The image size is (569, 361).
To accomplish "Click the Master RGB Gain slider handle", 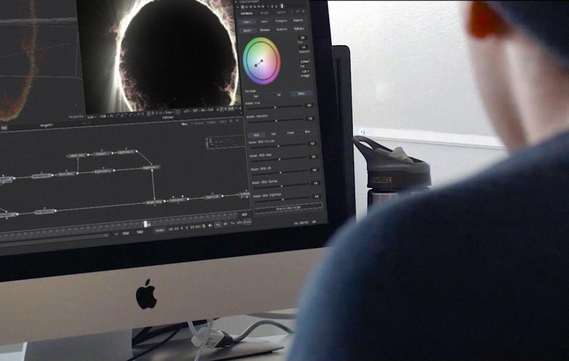I will 280,159.
